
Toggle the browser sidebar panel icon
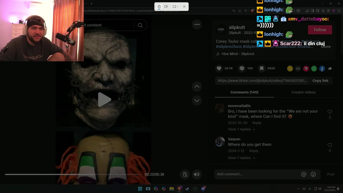pyautogui.click(x=312, y=11)
